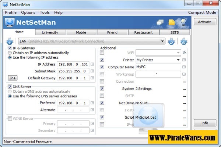The height and width of the screenshot is (147, 221).
Task: Uncheck the Printer checkbox
Action: point(102,60)
